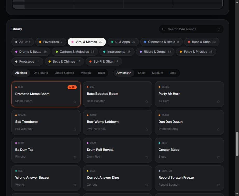239x196 pixels.
Task: Select the Melodic kind filter
Action: pos(86,73)
